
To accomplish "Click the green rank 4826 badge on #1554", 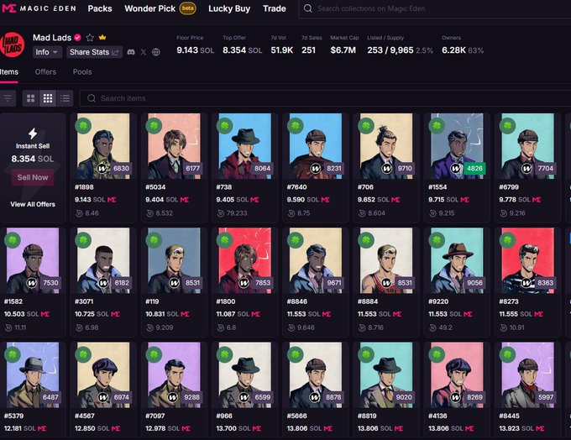I will pyautogui.click(x=474, y=168).
